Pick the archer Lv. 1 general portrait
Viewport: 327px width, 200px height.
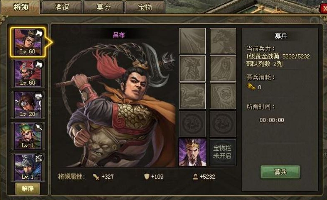[x=28, y=167]
